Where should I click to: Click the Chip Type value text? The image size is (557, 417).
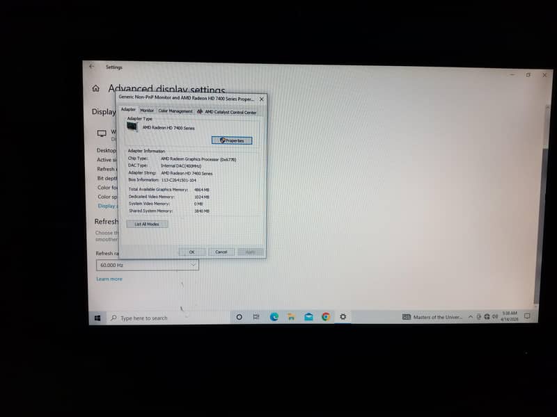click(x=198, y=159)
